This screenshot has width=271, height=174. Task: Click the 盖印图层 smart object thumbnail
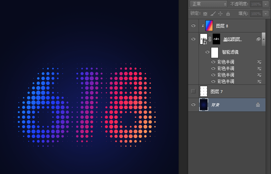[x=204, y=39]
